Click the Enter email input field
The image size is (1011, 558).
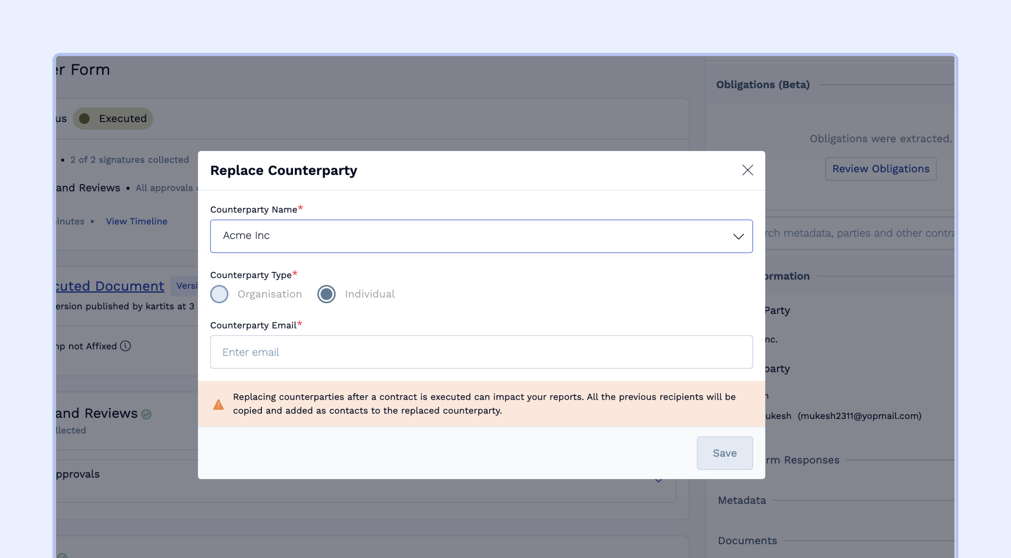point(481,352)
